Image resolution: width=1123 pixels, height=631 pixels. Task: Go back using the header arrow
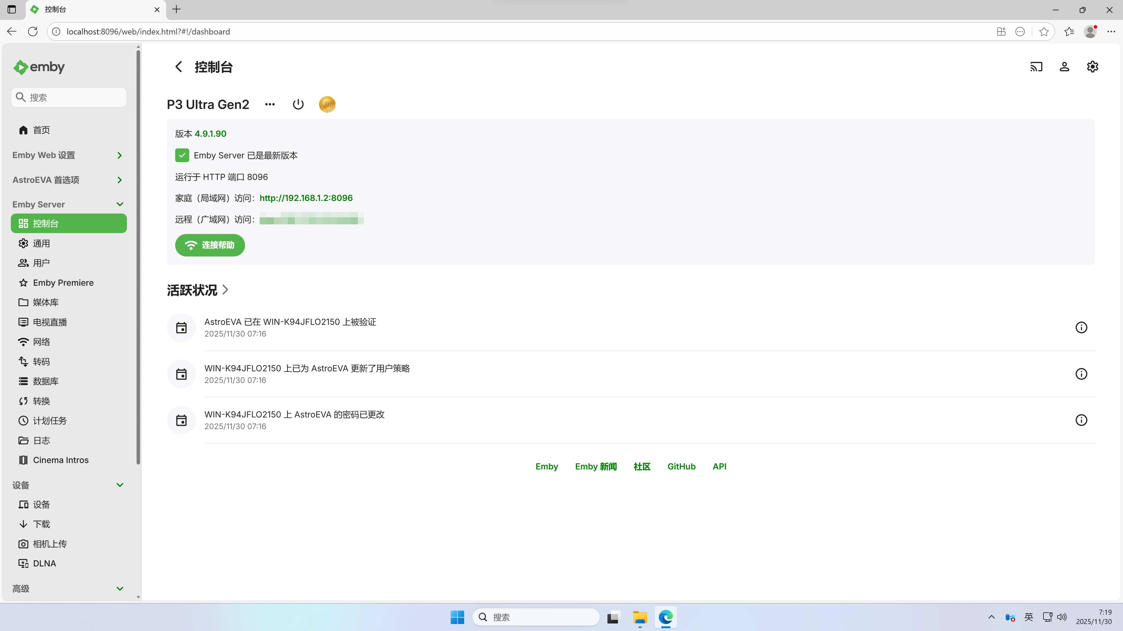tap(178, 67)
